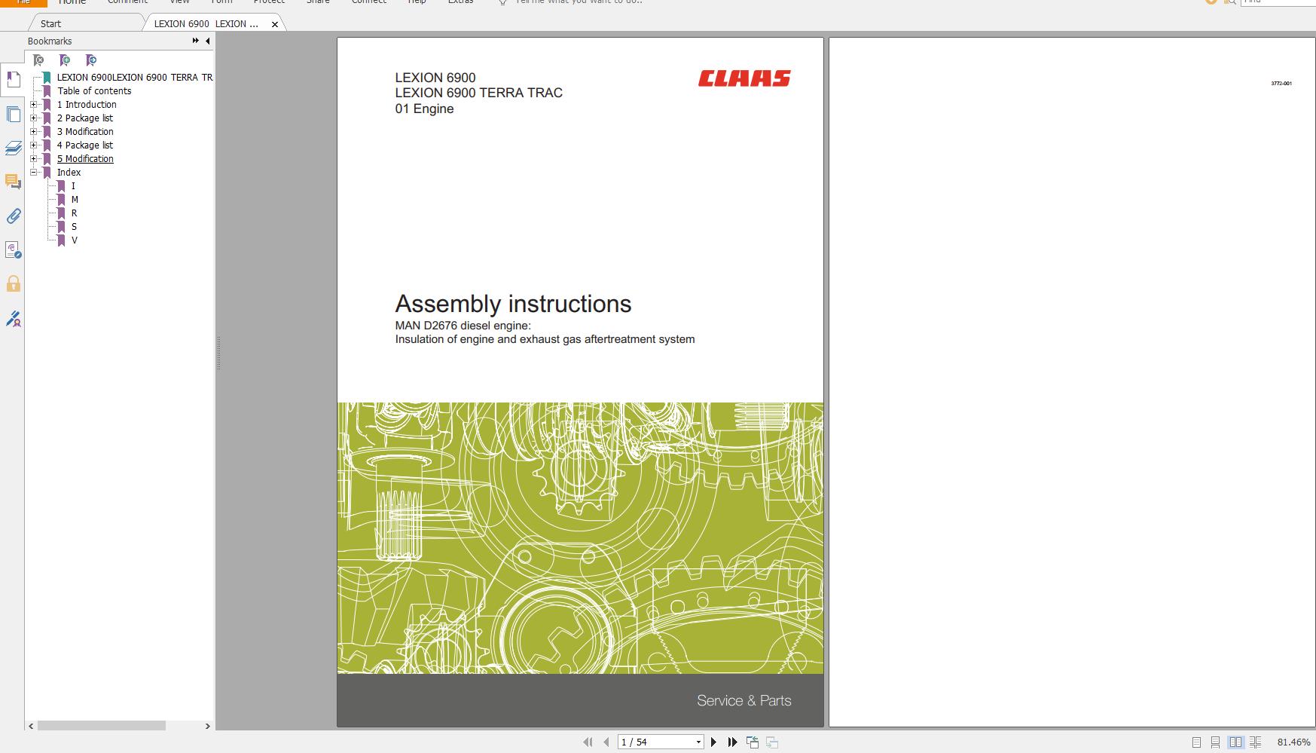Viewport: 1316px width, 753px height.
Task: Open the LEXION 6900 TERRA TR root bookmark
Action: (135, 78)
